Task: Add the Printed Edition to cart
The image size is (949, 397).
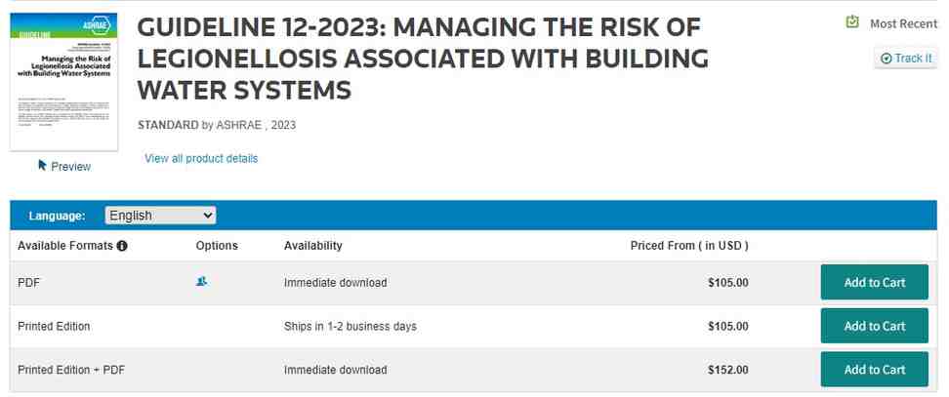Action: pos(874,326)
